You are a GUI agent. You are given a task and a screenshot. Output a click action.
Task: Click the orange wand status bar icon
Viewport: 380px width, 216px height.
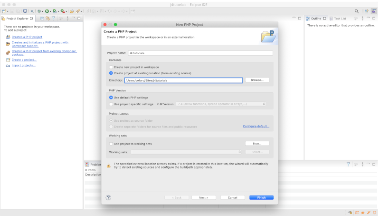click(369, 213)
